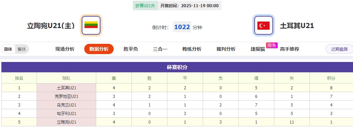Open the 胜平负 tab
The width and height of the screenshot is (353, 127).
130,49
